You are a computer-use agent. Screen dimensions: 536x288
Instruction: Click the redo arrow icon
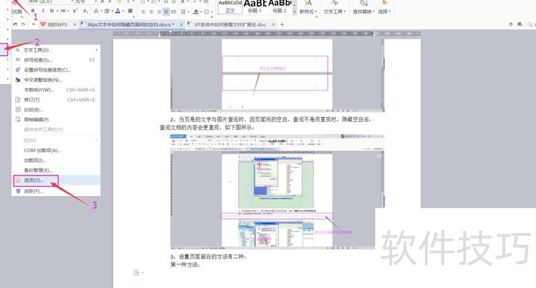pyautogui.click(x=23, y=25)
